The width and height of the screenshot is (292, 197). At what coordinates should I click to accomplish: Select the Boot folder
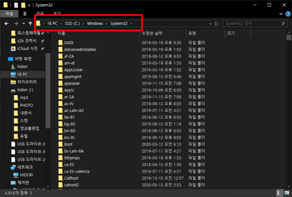click(68, 144)
